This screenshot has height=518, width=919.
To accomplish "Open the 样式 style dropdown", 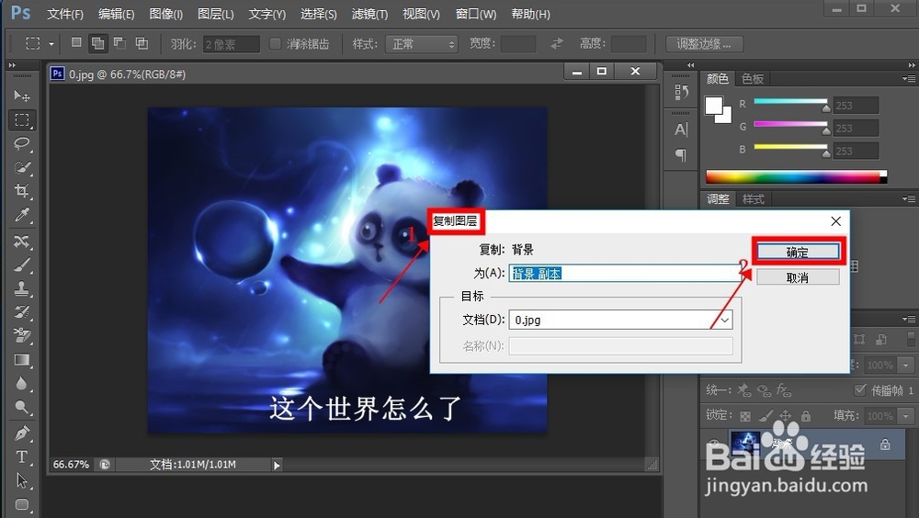I will point(422,44).
